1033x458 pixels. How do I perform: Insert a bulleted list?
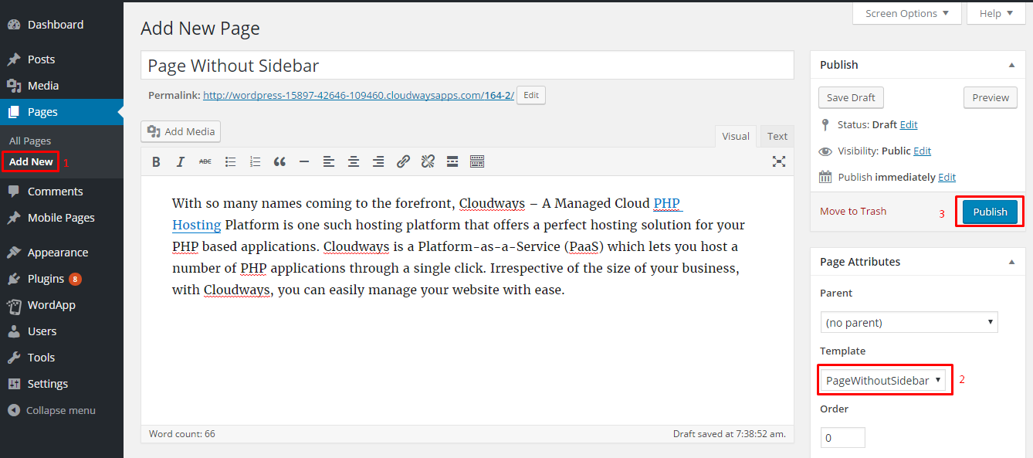coord(230,161)
